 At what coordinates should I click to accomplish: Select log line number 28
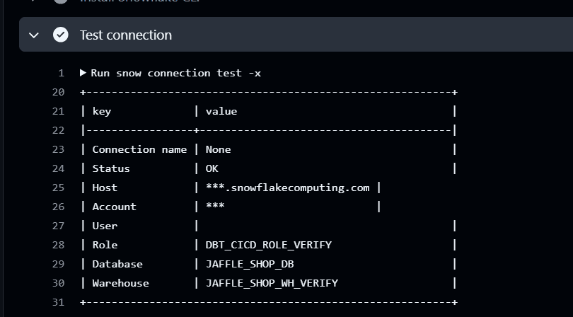coord(59,245)
